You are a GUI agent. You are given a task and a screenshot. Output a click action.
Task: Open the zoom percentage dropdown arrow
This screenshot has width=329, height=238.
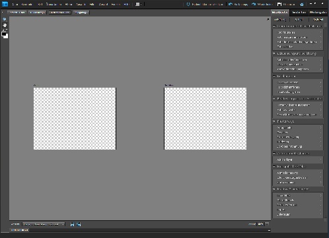(x=267, y=224)
